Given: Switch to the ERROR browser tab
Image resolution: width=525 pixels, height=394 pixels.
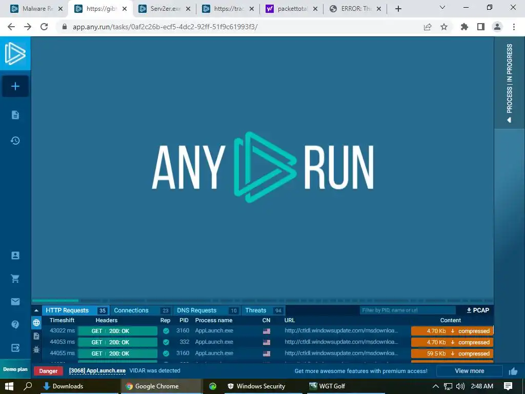Looking at the screenshot, I should pos(355,9).
